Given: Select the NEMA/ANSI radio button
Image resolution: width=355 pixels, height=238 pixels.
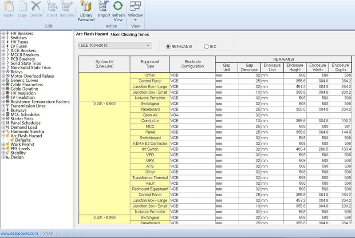Looking at the screenshot, I should [x=168, y=47].
